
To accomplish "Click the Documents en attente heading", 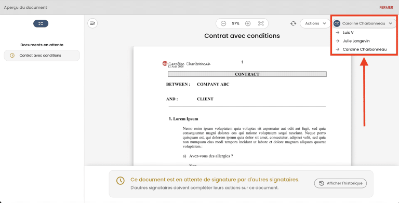I will click(x=42, y=45).
